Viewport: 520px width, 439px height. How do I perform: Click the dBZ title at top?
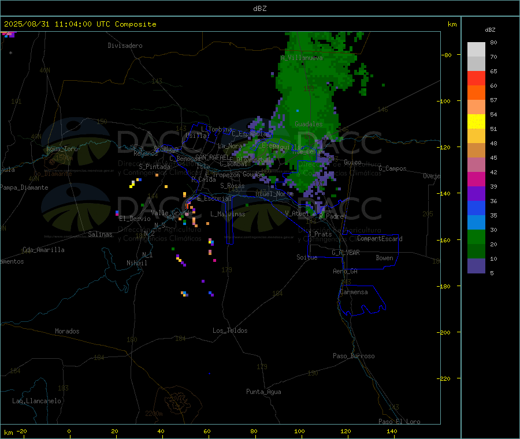[x=259, y=9]
